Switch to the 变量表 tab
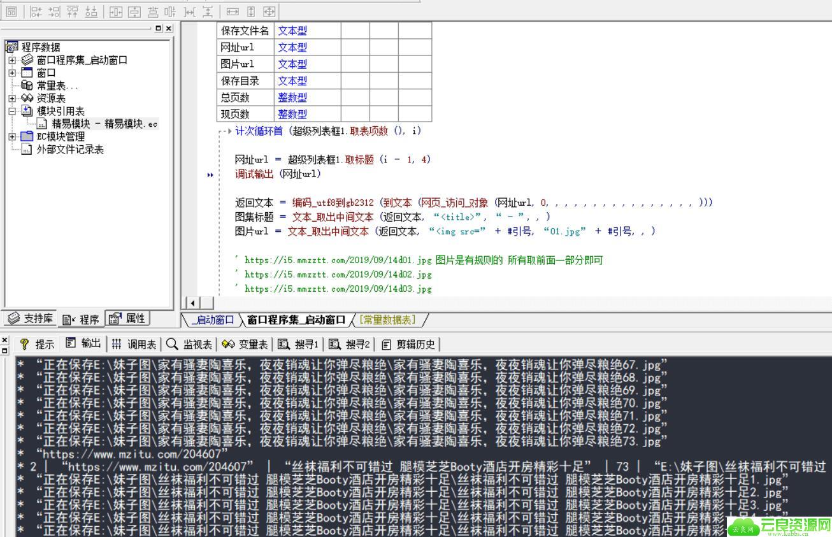The height and width of the screenshot is (537, 832). click(245, 344)
